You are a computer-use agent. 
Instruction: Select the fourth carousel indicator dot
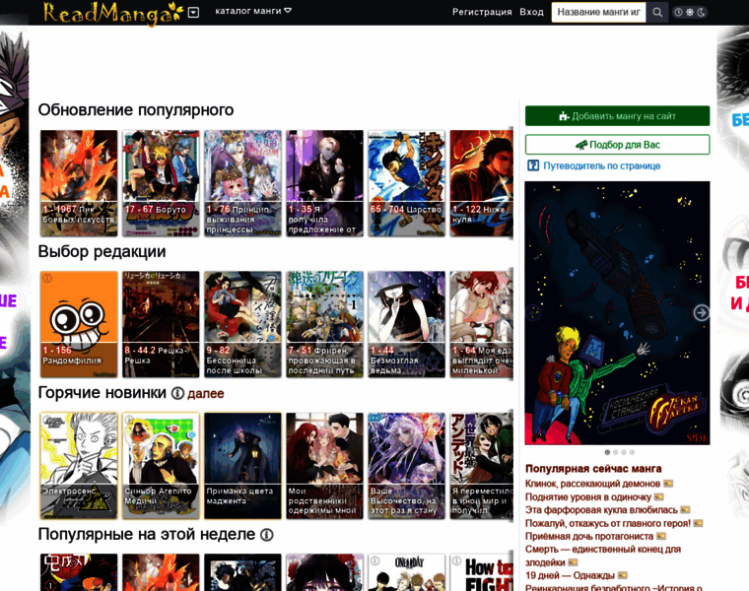tap(632, 452)
